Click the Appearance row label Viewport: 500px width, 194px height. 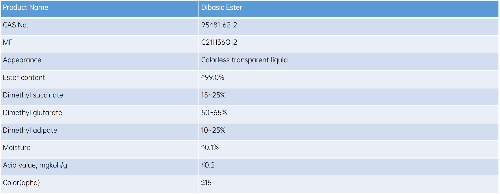click(x=22, y=60)
